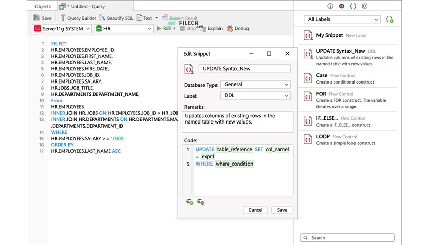
Task: Select the code snippet panel icon
Action: click(x=353, y=6)
